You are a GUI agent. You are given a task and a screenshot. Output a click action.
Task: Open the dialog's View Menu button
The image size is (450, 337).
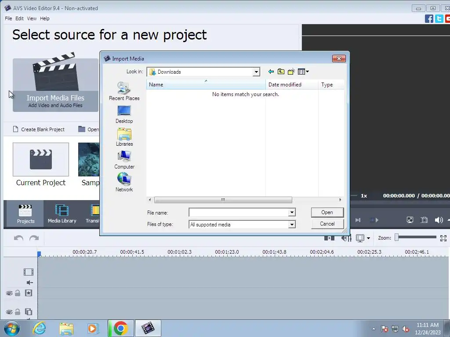(303, 72)
